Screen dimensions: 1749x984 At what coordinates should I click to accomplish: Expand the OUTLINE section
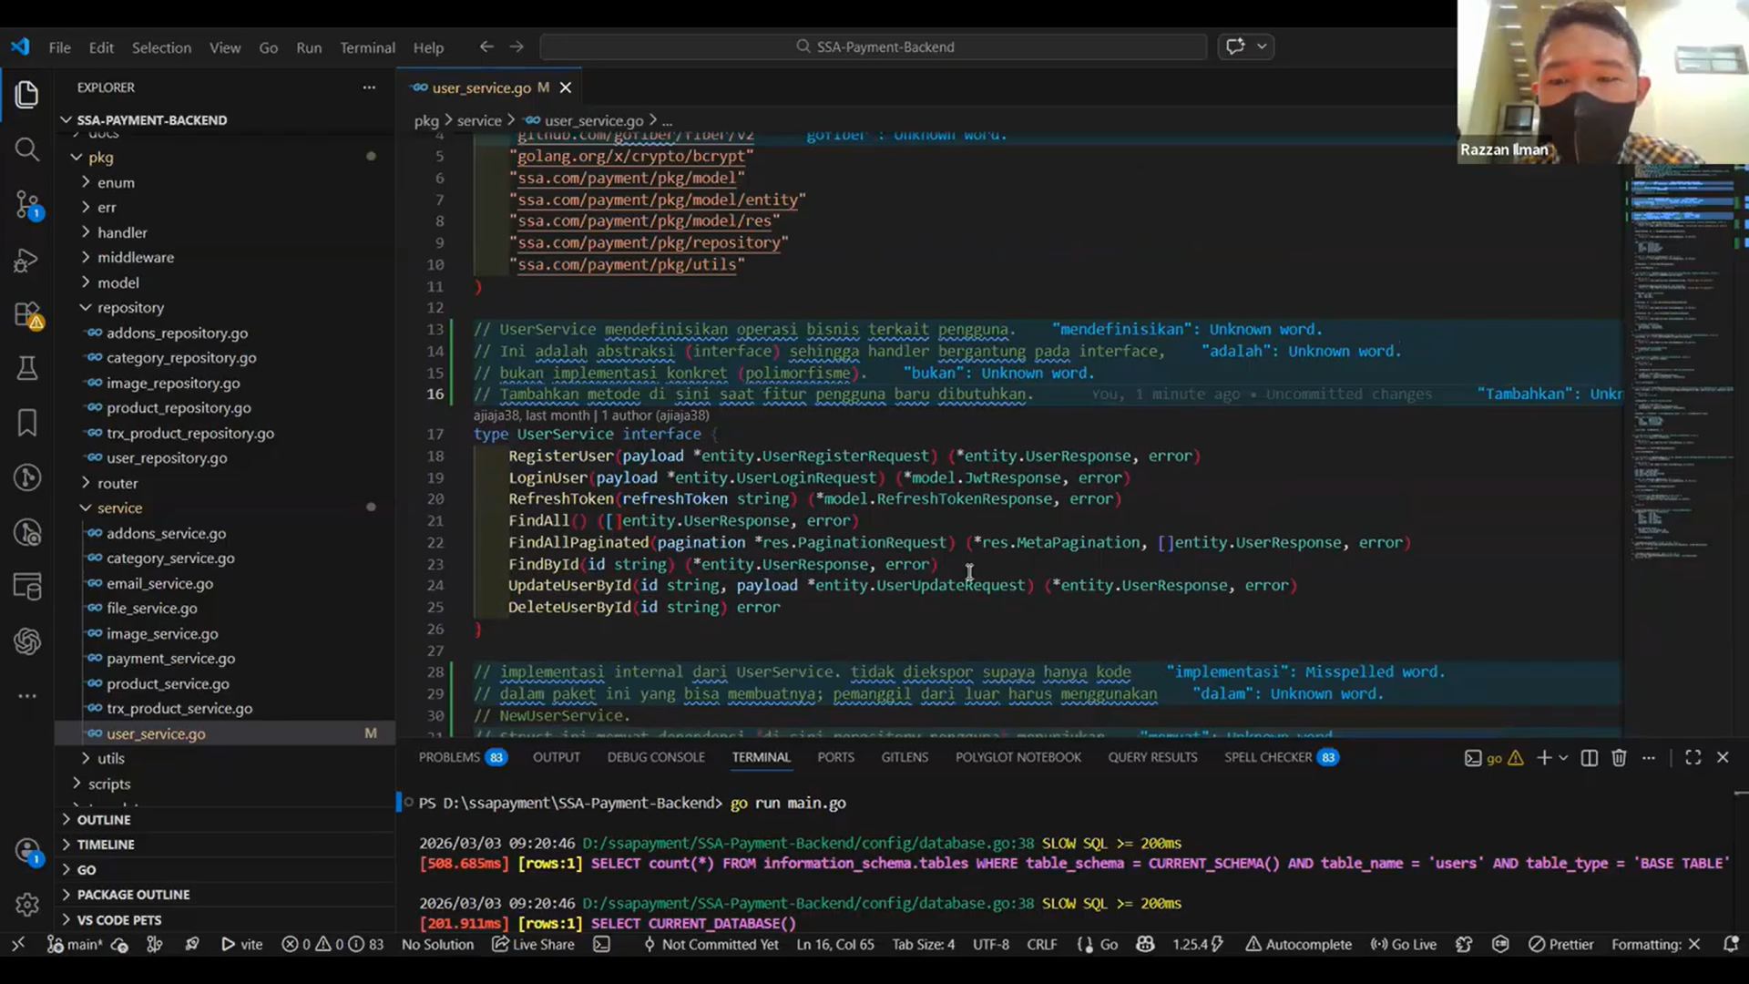[x=103, y=820]
